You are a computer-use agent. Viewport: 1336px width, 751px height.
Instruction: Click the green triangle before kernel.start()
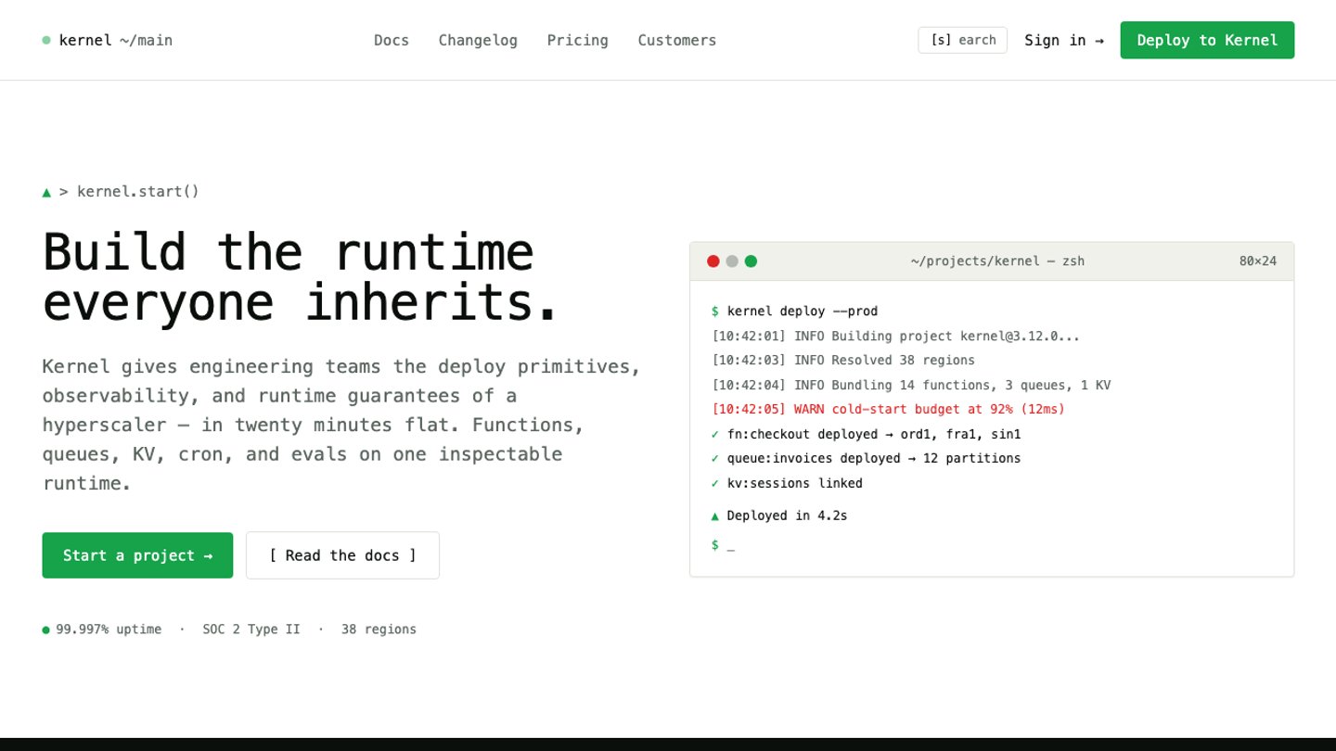coord(46,192)
